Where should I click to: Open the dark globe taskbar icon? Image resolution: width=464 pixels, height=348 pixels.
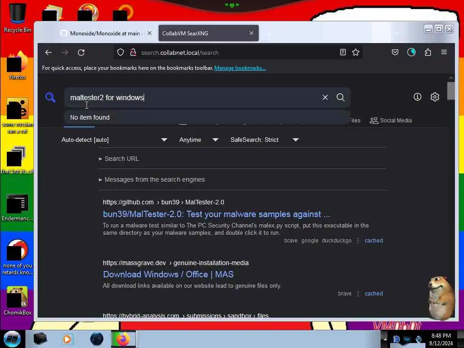click(x=97, y=339)
